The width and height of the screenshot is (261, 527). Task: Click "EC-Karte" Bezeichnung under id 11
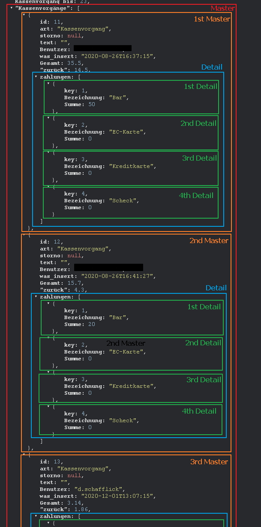(x=126, y=132)
